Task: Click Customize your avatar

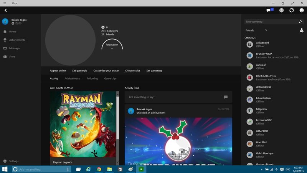Action: [x=106, y=71]
